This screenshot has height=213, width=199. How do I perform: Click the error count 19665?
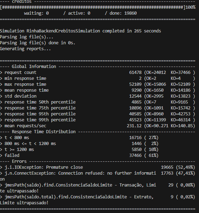pyautogui.click(x=167, y=167)
